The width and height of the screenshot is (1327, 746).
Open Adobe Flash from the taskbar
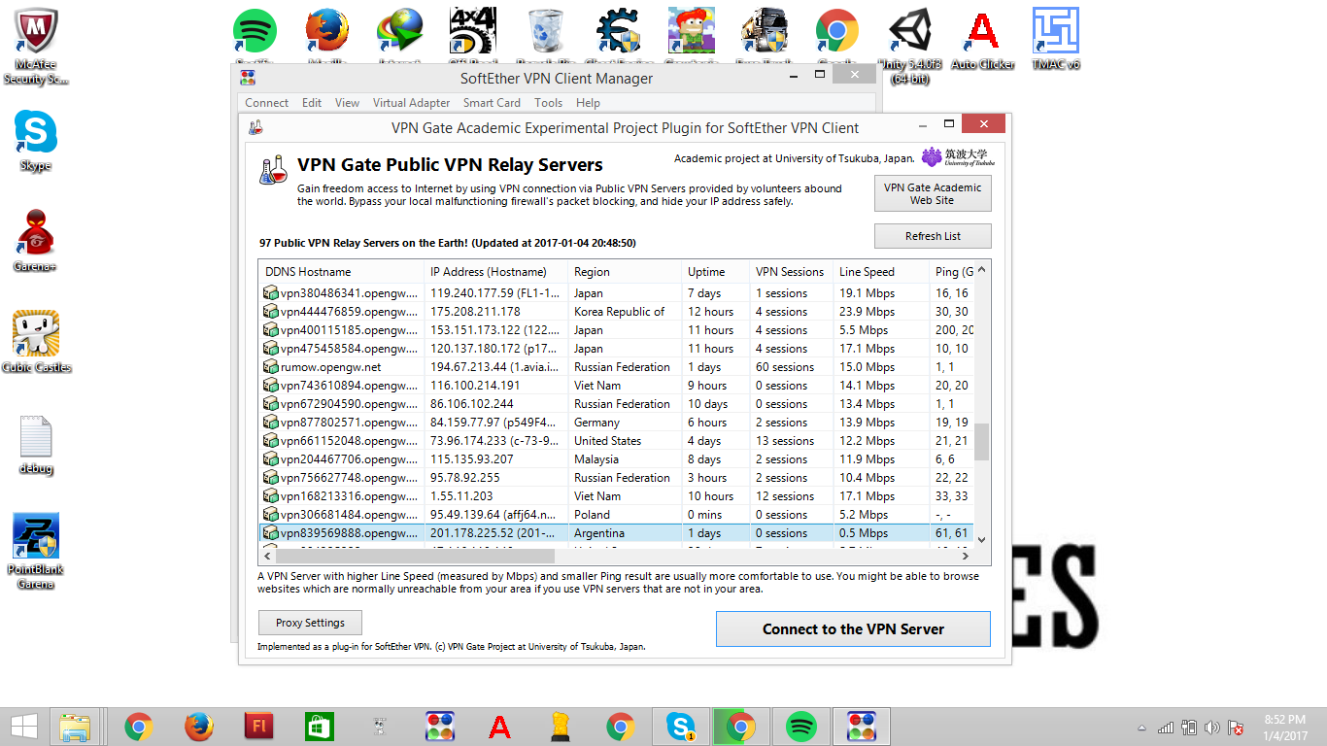pos(259,727)
